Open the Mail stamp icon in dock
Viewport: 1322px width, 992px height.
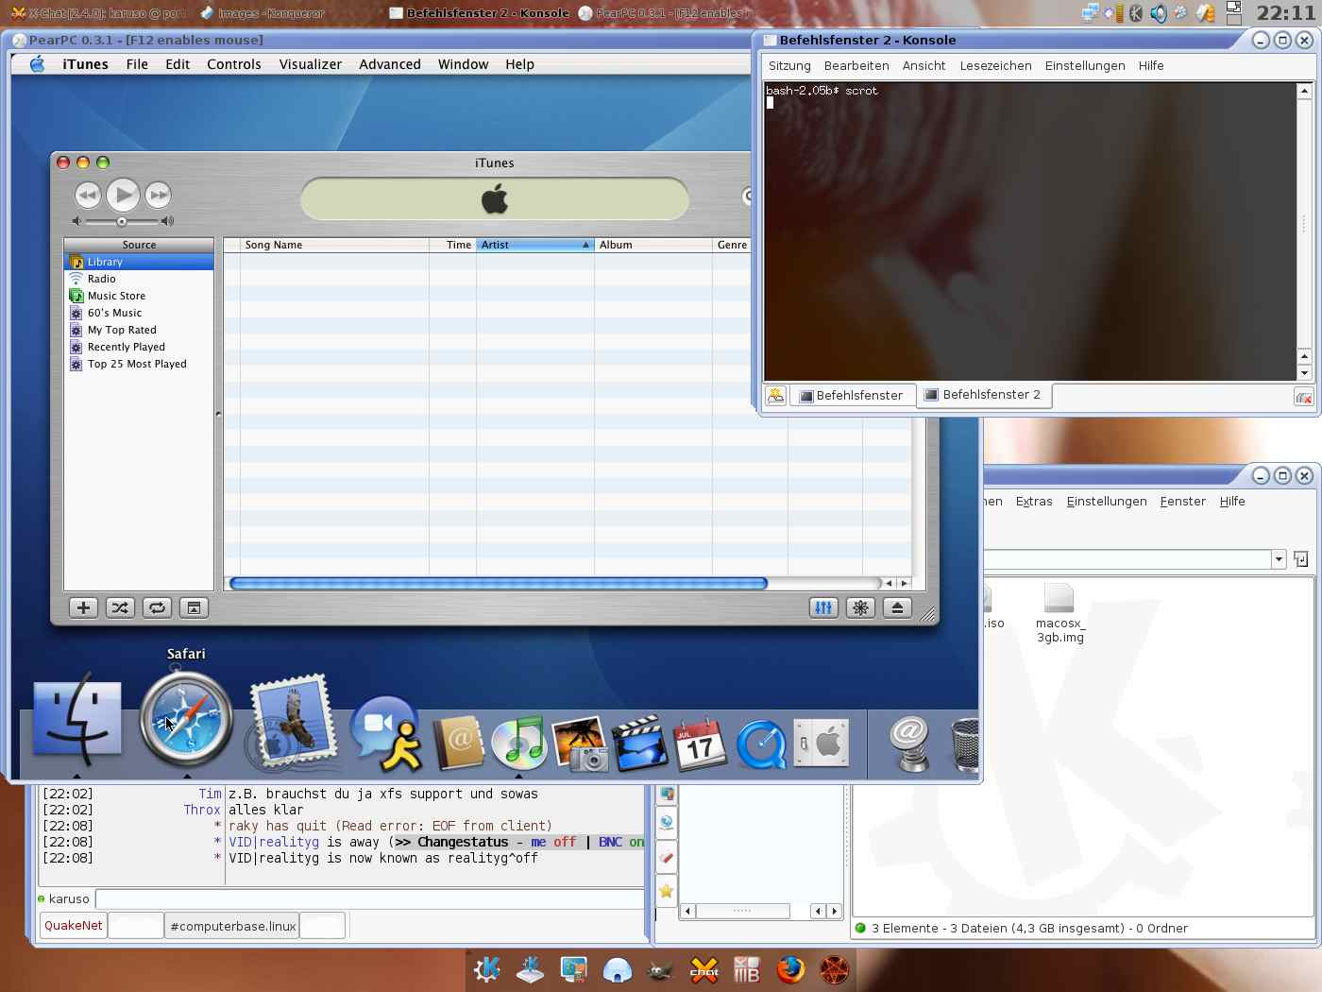pyautogui.click(x=292, y=722)
